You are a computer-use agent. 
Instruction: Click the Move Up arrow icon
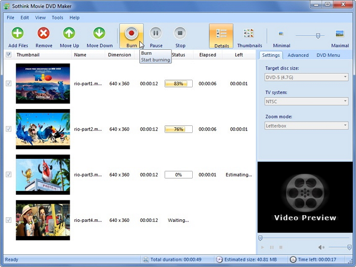(69, 34)
